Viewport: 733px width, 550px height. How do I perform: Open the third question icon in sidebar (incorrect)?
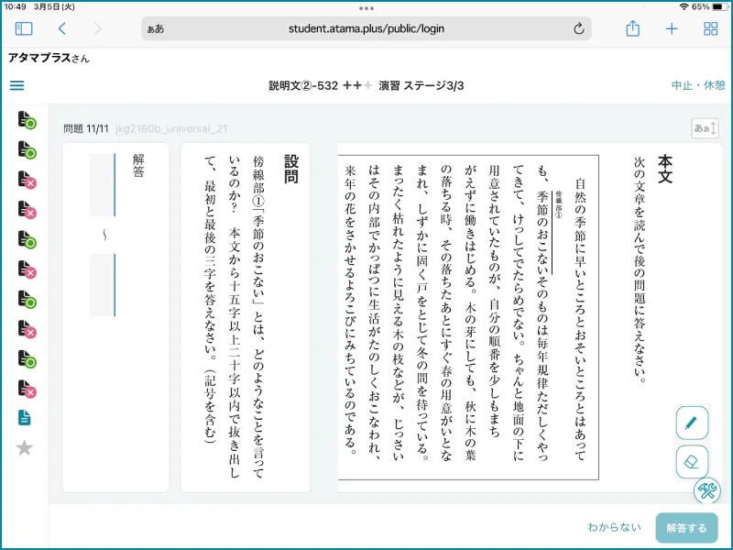27,180
